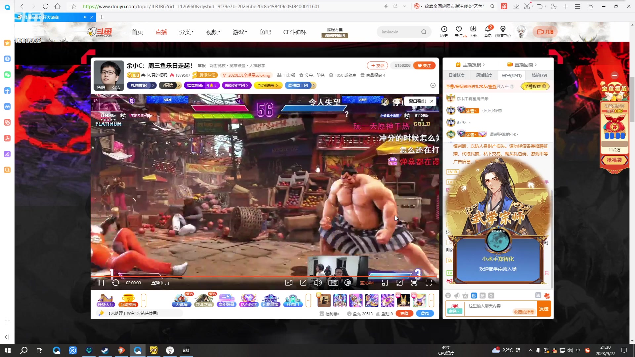The height and width of the screenshot is (357, 635).
Task: Open the 消息 messages bell icon
Action: pyautogui.click(x=488, y=32)
